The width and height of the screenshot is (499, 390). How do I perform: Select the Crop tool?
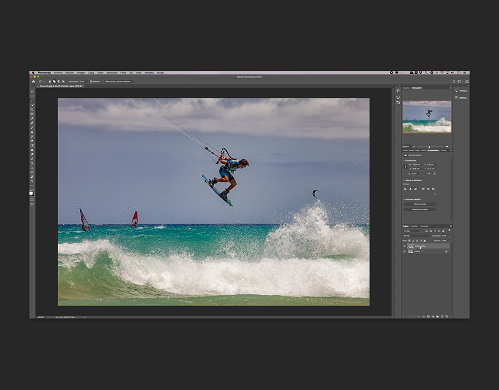click(x=32, y=110)
